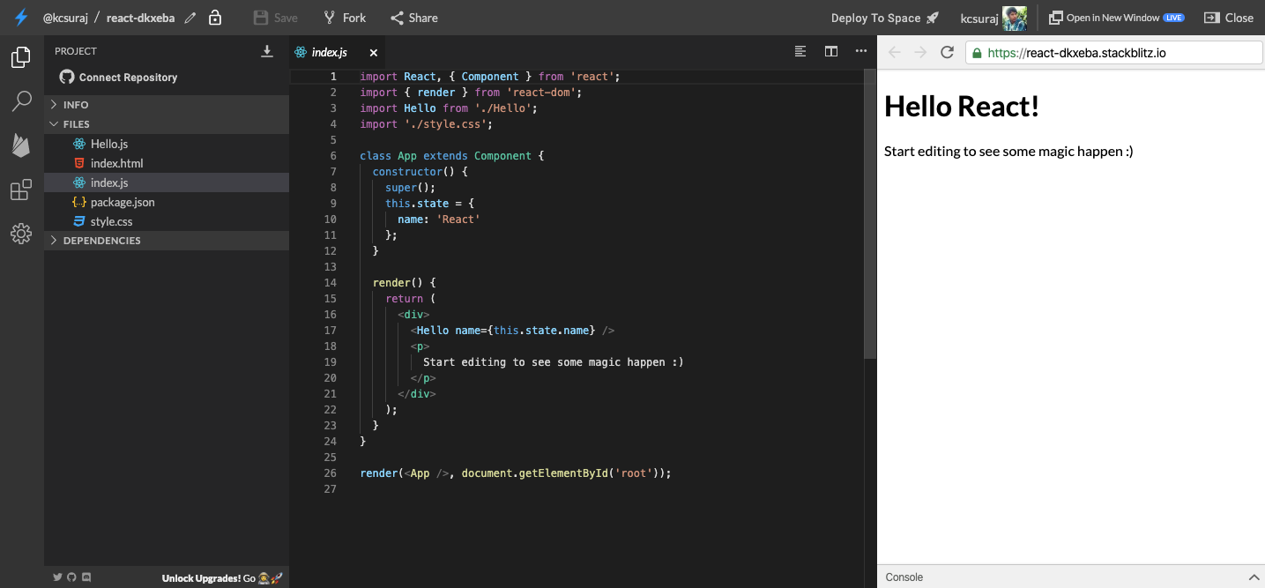
Task: Close the preview pane using Close
Action: pos(1229,18)
